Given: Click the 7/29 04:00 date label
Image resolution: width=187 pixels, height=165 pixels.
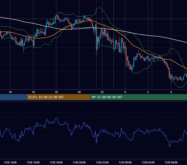Looking at the screenshot, I should 171,162.
